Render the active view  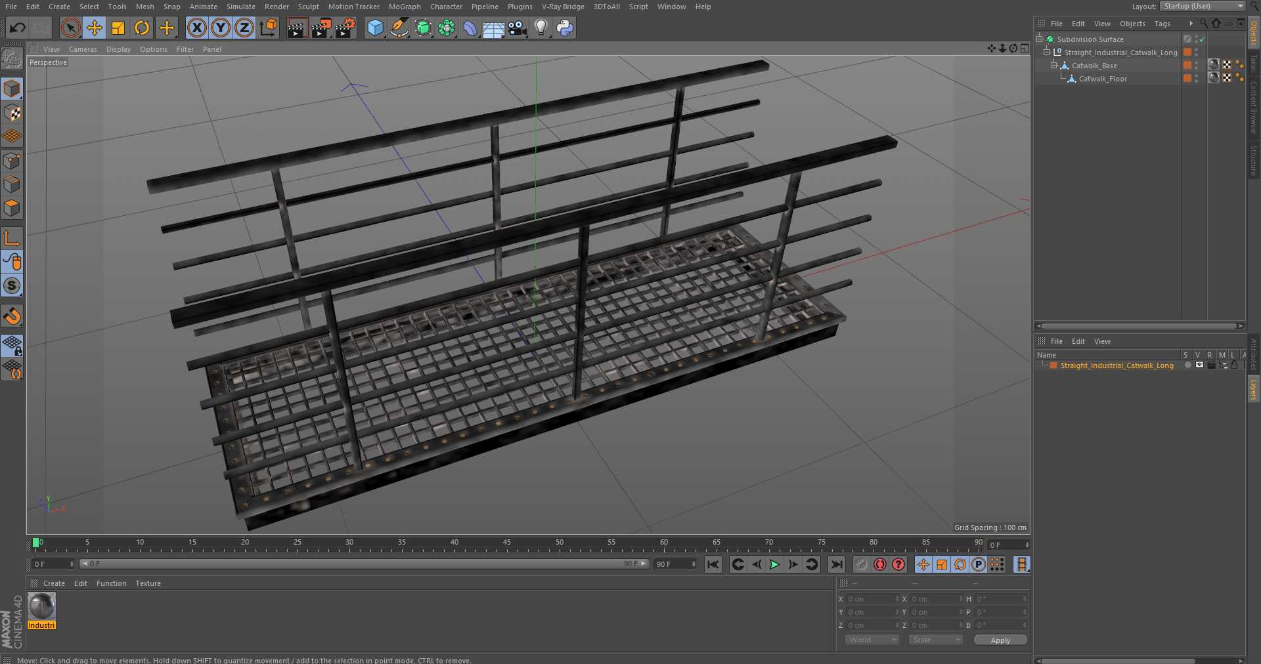[x=297, y=28]
